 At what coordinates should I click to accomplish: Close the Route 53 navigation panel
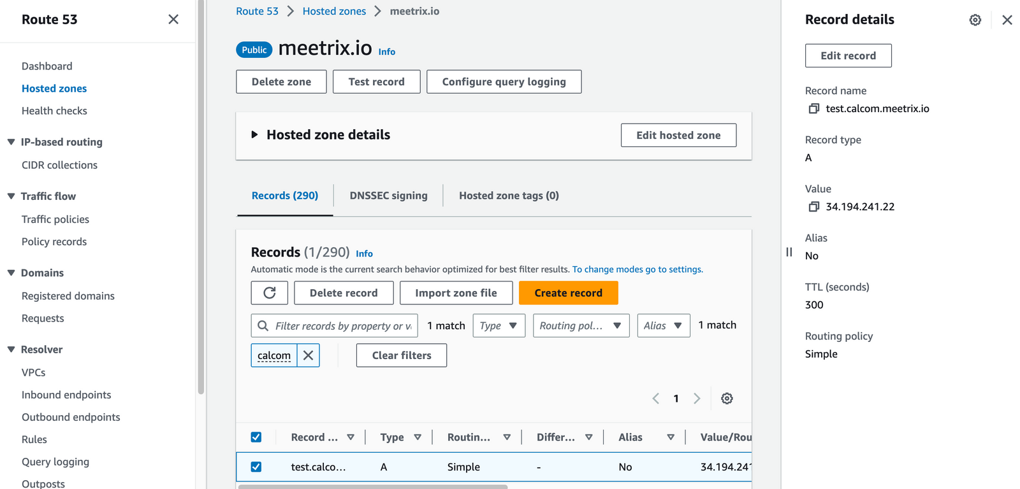tap(173, 19)
